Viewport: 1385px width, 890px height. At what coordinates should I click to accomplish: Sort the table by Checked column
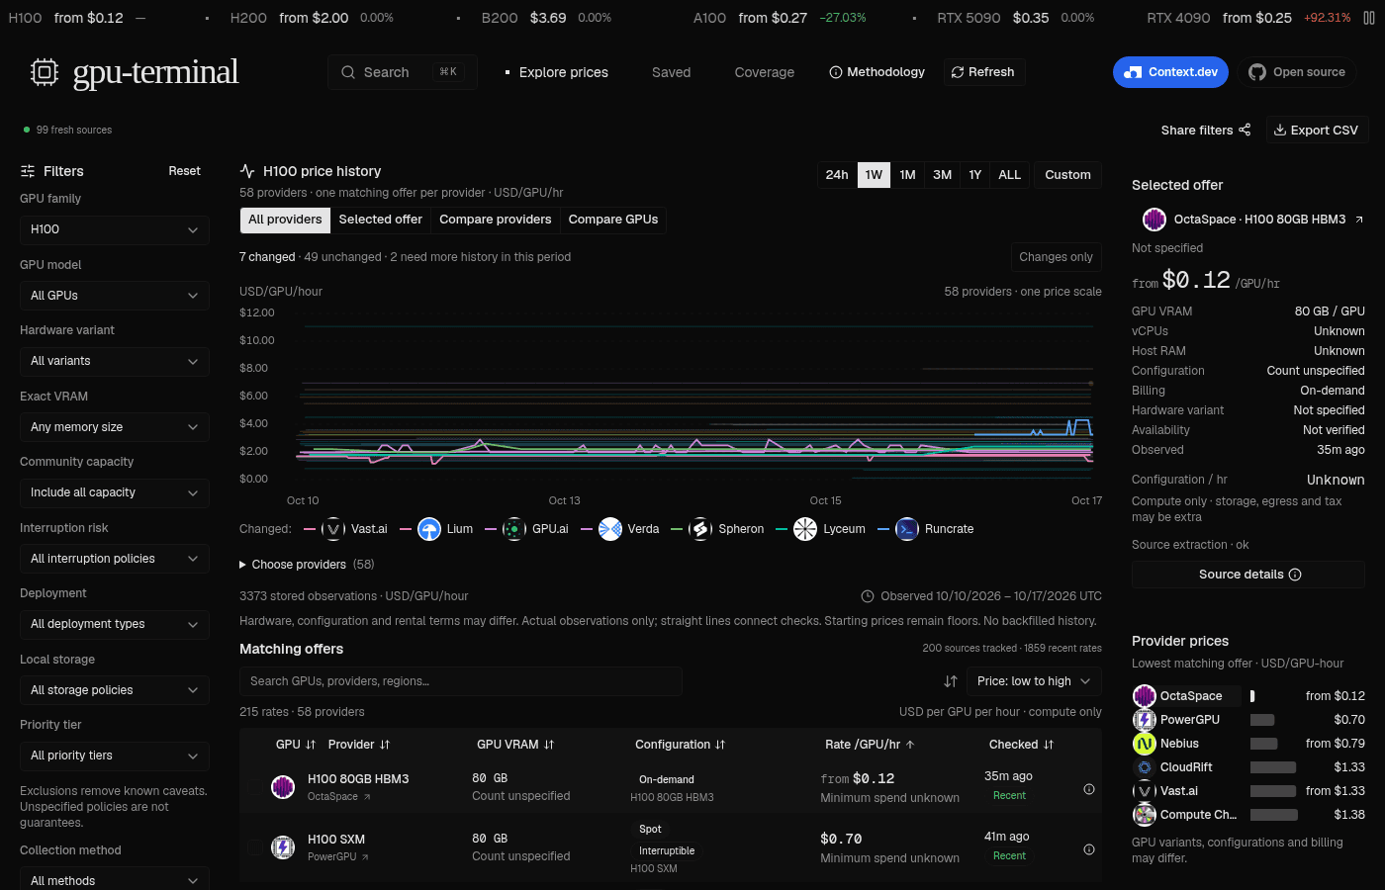click(x=1022, y=745)
